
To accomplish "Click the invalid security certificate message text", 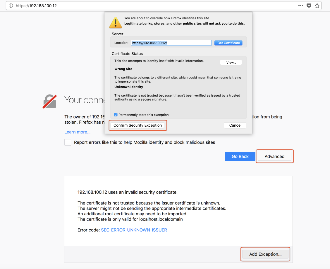I will pyautogui.click(x=128, y=192).
